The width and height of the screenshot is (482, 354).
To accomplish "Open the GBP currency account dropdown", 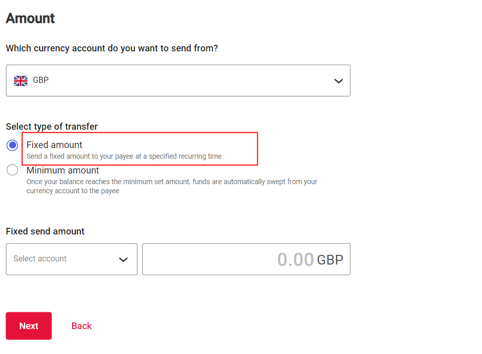I will [178, 80].
